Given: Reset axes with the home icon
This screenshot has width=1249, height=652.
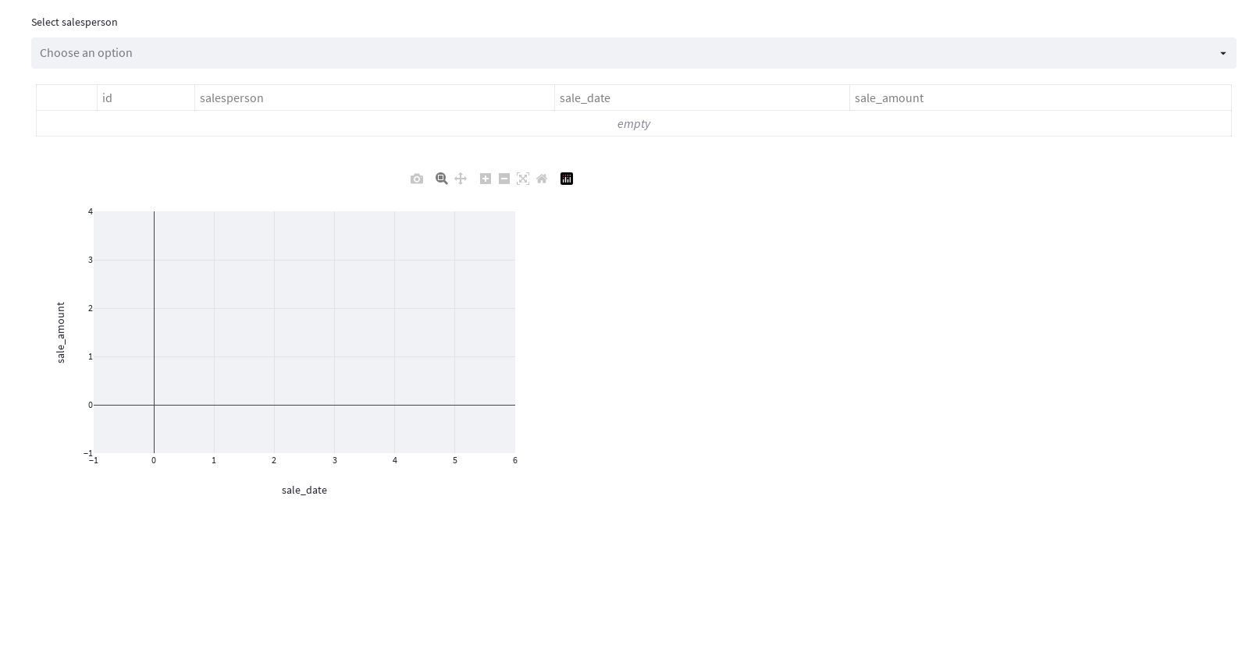Looking at the screenshot, I should [542, 179].
